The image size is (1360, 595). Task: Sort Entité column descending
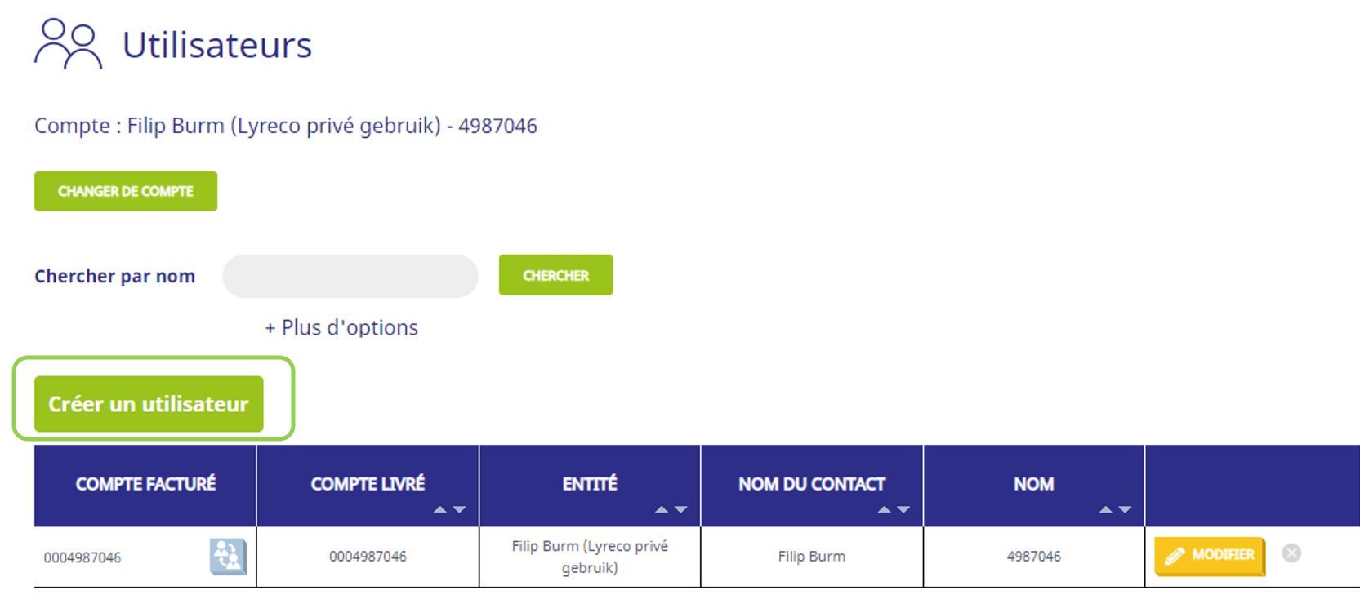point(680,509)
